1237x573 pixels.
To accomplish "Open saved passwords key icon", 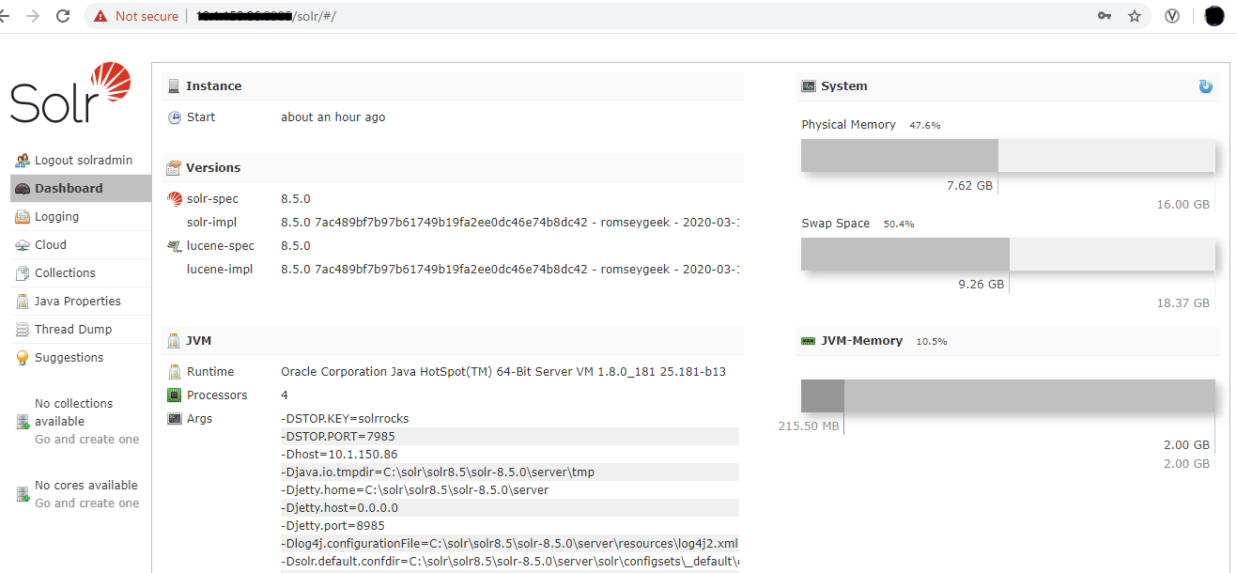I will coord(1105,16).
